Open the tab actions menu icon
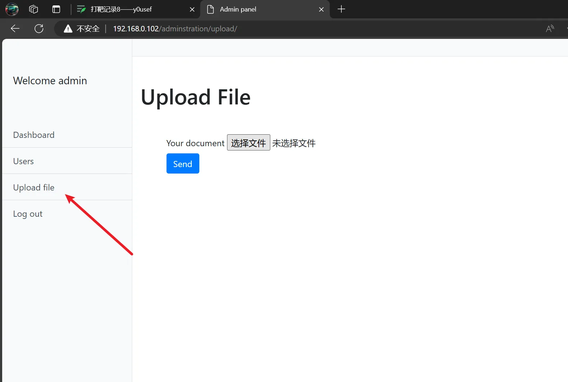 [56, 9]
